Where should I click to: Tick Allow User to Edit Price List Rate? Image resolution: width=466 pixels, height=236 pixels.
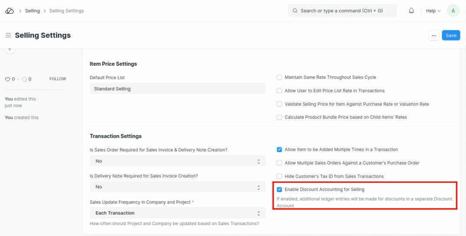coord(279,91)
